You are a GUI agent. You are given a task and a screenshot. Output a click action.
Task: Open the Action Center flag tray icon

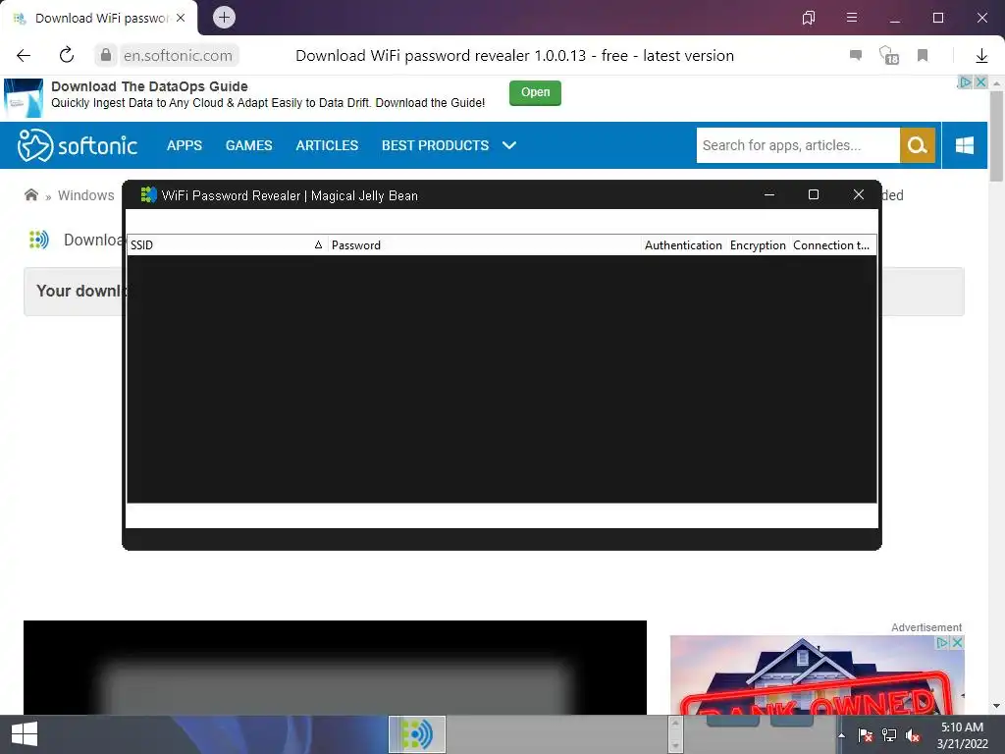coord(866,735)
